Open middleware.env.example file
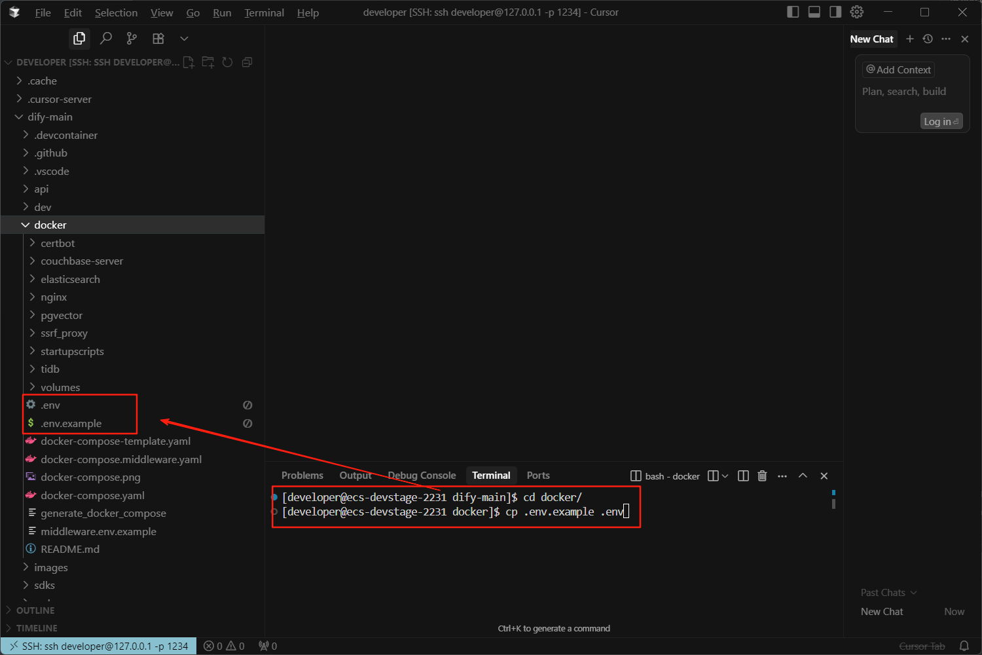 coord(132,531)
